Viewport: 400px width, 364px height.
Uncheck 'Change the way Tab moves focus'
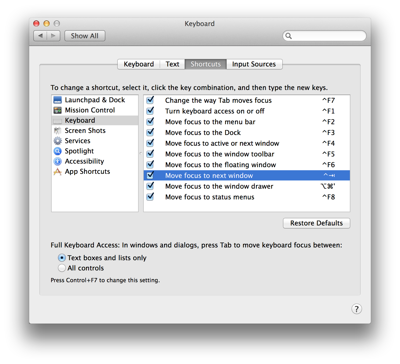[150, 100]
